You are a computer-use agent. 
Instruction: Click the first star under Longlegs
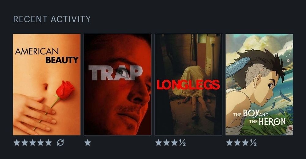[159, 142]
